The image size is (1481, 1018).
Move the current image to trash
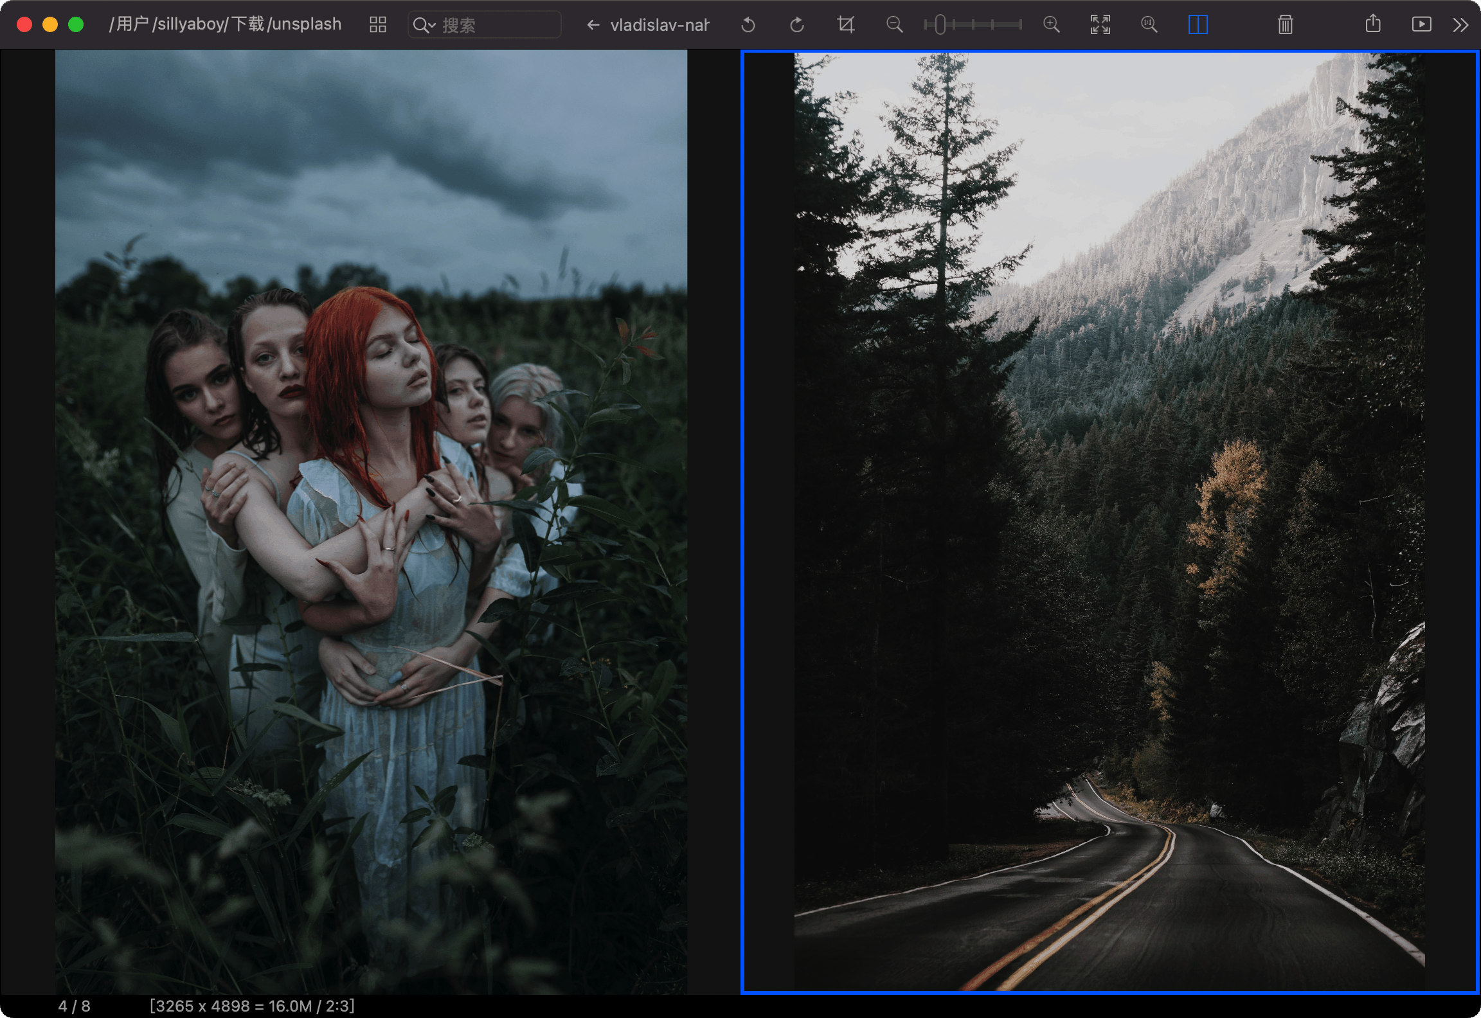(x=1285, y=25)
